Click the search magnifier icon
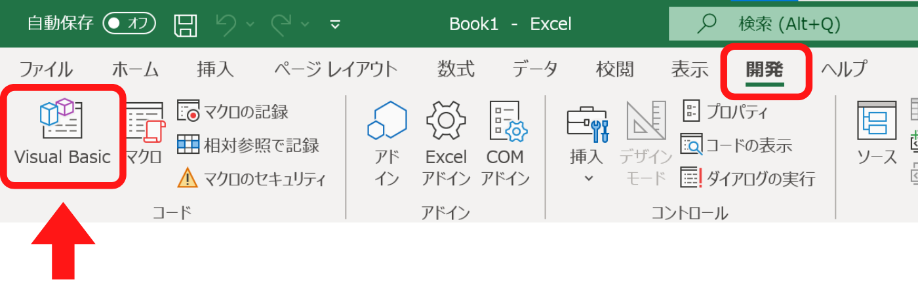 706,24
